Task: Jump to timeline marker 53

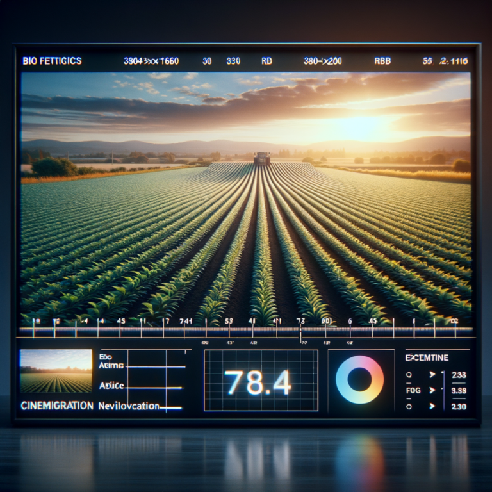Action: [x=229, y=321]
